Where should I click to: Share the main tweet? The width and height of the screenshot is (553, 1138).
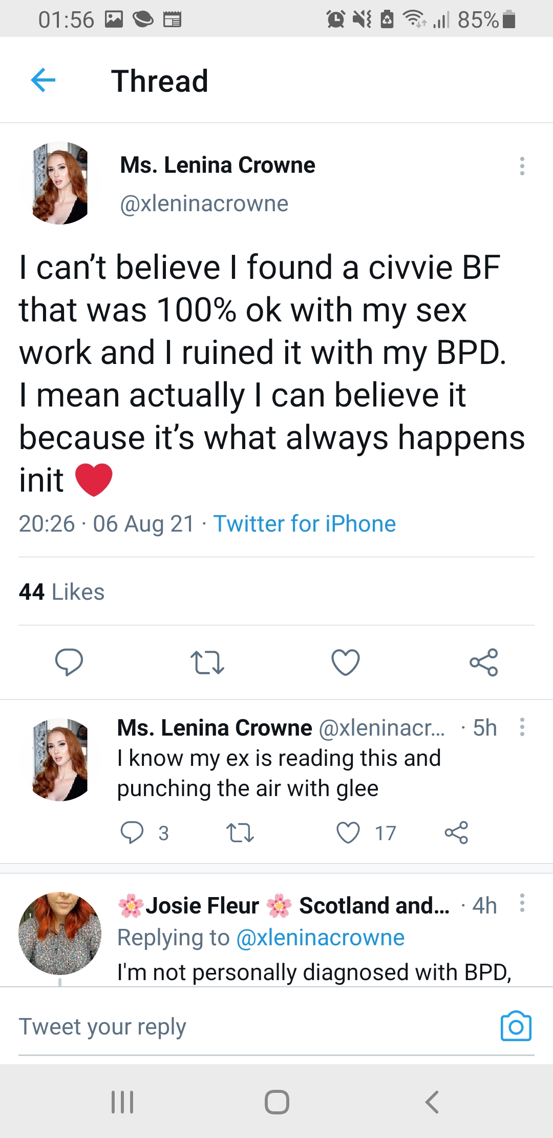click(484, 662)
